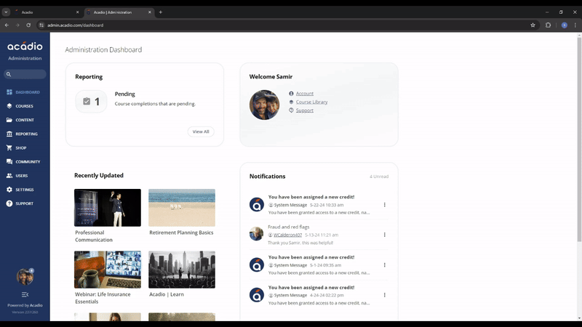
Task: Open the Dashboard sidebar item
Action: pos(25,92)
